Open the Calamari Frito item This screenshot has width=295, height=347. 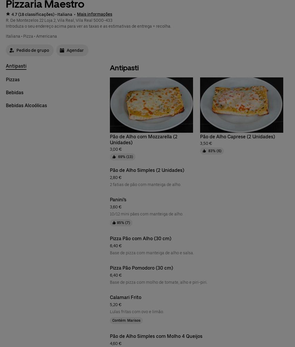point(125,298)
